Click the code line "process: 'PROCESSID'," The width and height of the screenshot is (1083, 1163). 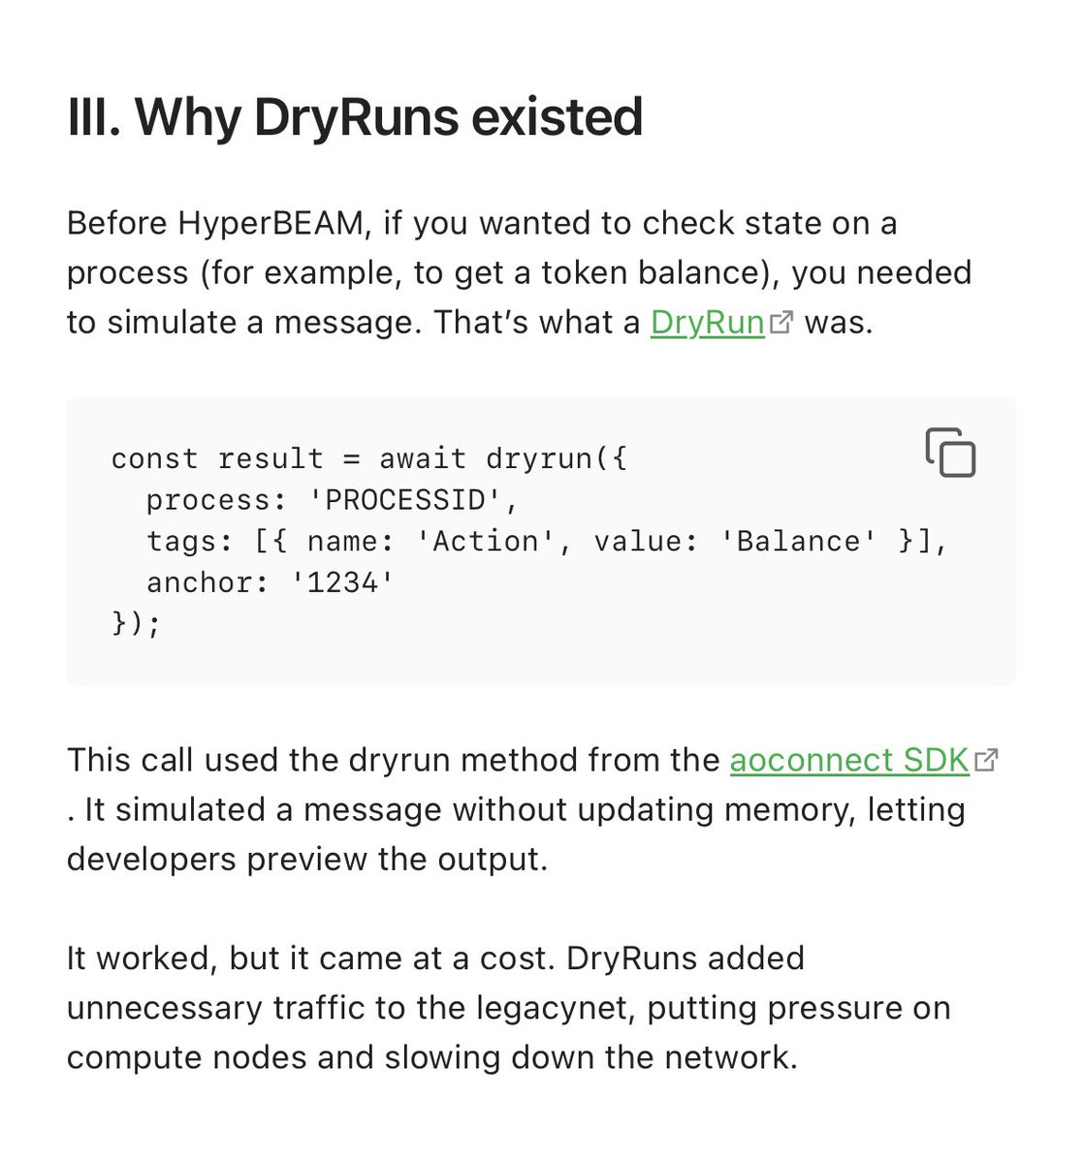[x=334, y=500]
